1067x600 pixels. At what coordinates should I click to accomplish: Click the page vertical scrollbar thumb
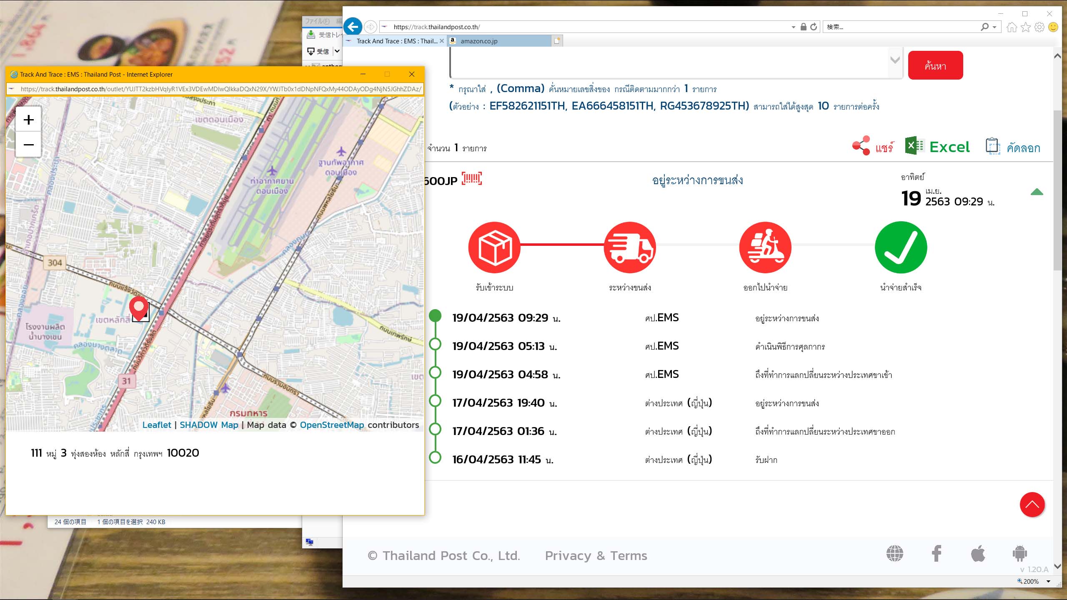pos(1057,191)
